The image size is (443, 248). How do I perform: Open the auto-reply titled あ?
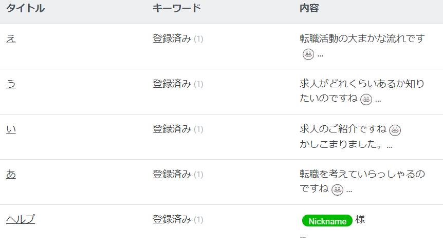pyautogui.click(x=11, y=174)
